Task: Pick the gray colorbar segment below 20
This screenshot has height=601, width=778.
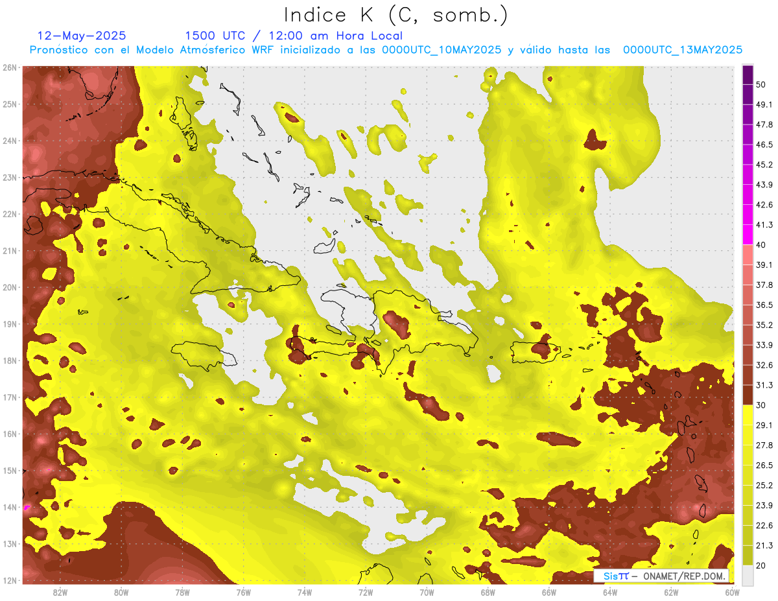Action: coord(748,575)
